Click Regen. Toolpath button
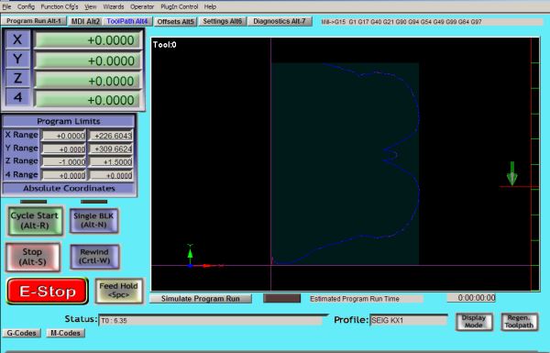Viewport: 550px width, 353px height. pos(519,322)
